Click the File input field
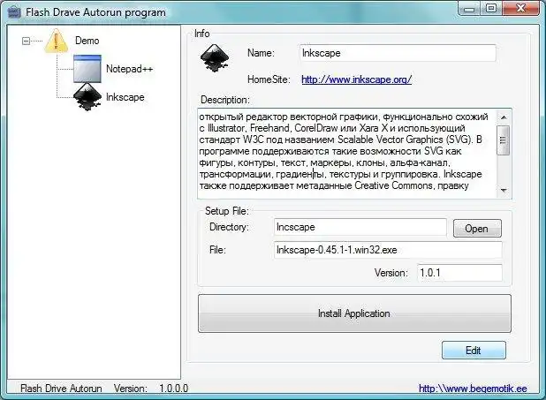This screenshot has width=546, height=400. [388, 250]
